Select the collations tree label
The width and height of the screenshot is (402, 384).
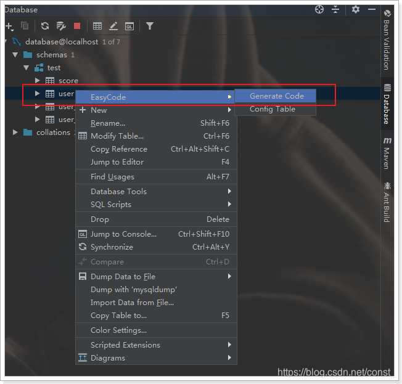tap(53, 133)
